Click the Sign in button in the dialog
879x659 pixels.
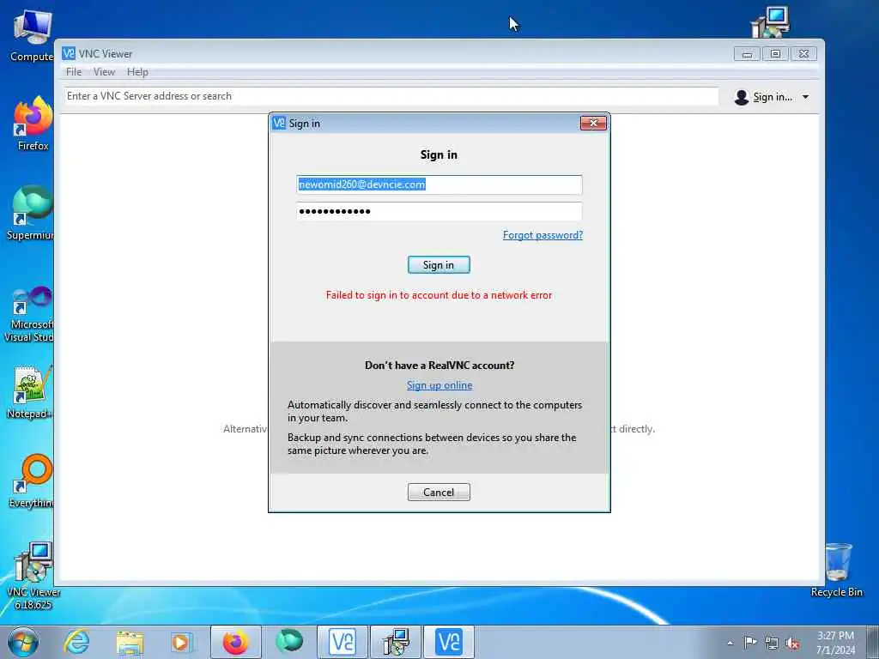click(439, 264)
